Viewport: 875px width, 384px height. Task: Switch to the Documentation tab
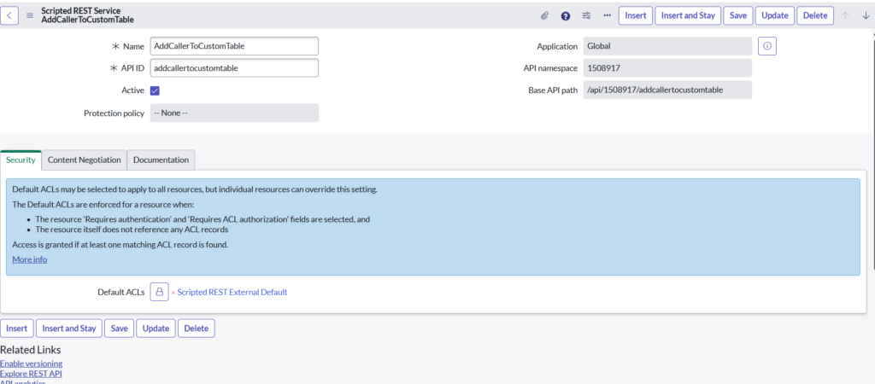pyautogui.click(x=161, y=160)
